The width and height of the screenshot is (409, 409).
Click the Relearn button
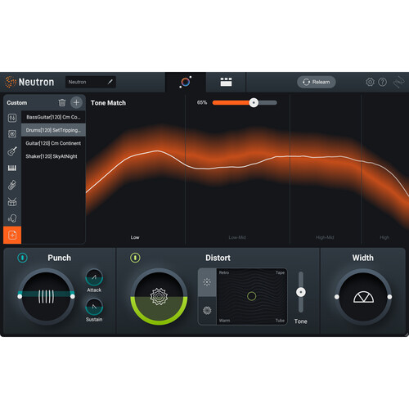click(317, 82)
